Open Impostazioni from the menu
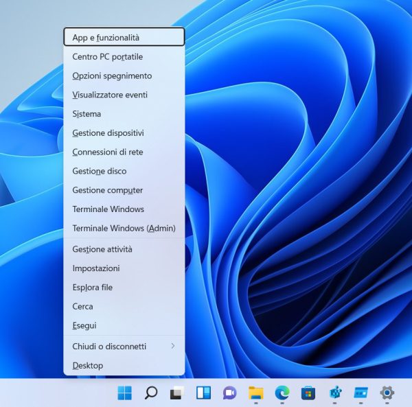The height and width of the screenshot is (407, 412). point(124,268)
